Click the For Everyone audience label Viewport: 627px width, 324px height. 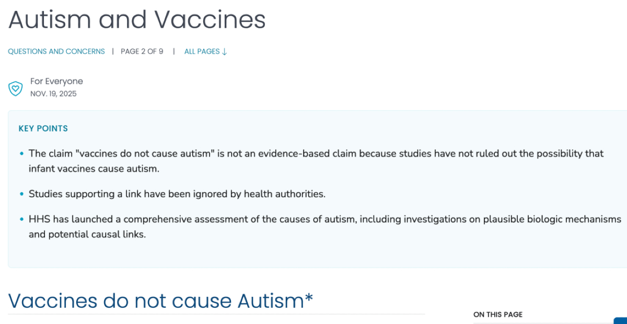click(56, 81)
